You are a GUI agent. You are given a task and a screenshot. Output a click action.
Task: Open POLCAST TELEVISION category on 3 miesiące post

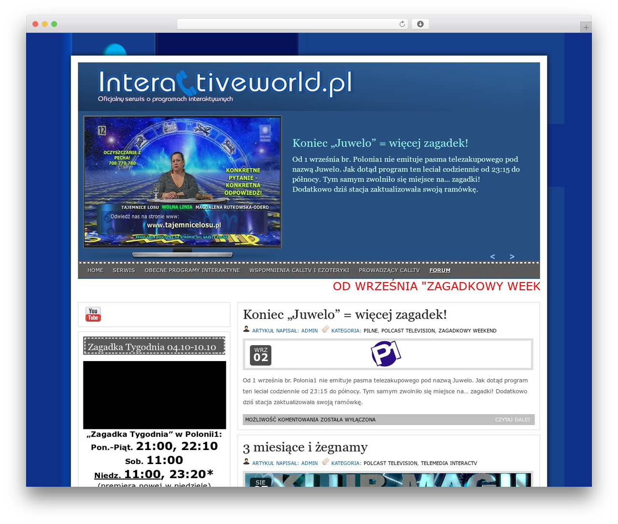(x=391, y=463)
